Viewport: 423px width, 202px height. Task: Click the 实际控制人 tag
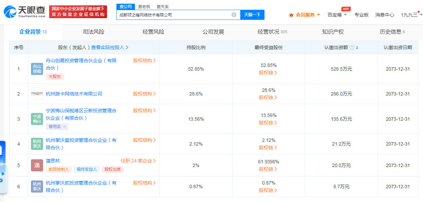tap(59, 169)
